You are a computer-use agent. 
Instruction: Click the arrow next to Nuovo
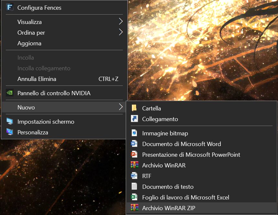(121, 107)
